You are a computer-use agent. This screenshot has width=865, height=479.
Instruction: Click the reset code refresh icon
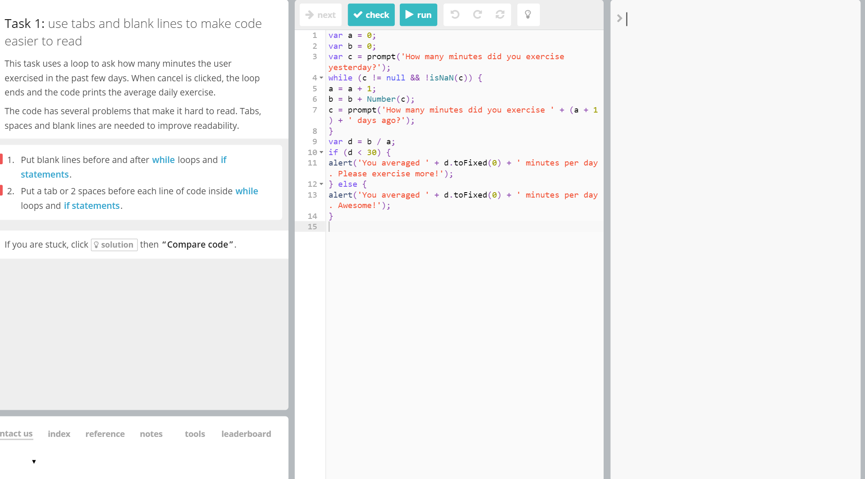coord(500,15)
